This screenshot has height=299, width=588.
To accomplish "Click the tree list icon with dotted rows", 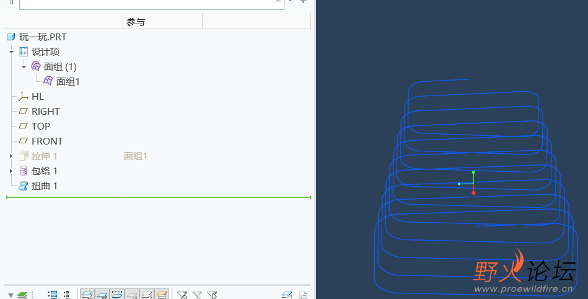I will click(x=66, y=295).
